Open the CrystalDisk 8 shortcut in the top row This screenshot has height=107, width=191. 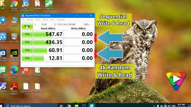click(x=49, y=6)
